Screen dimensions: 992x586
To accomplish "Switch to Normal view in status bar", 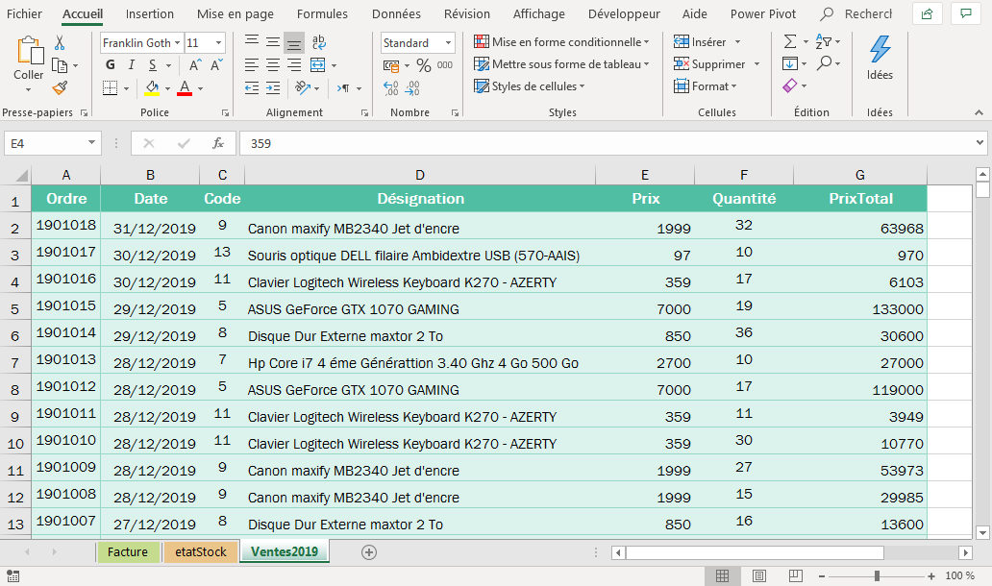I will (722, 575).
